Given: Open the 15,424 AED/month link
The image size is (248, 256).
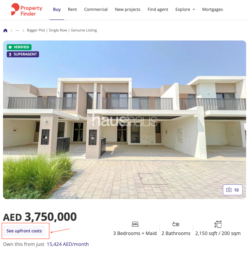Looking at the screenshot, I should point(68,244).
